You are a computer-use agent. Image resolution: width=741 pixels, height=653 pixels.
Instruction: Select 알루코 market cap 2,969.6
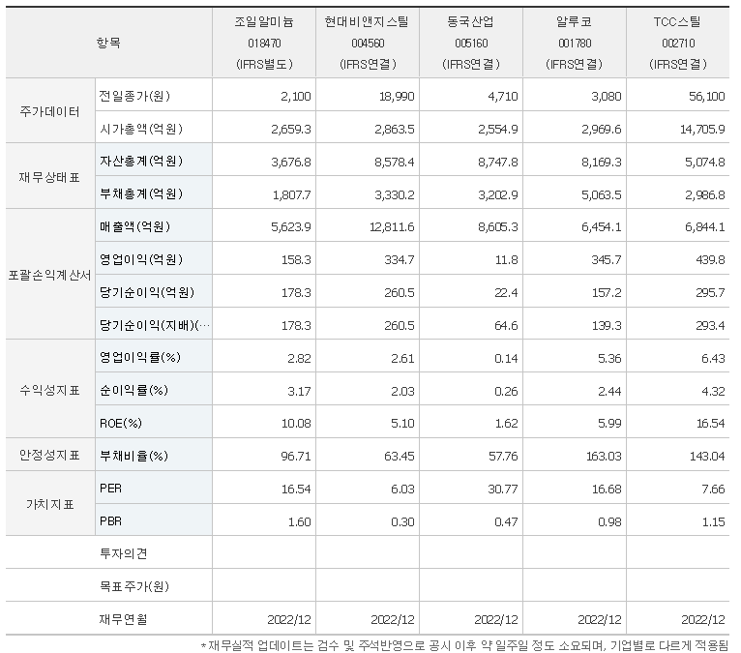click(601, 129)
